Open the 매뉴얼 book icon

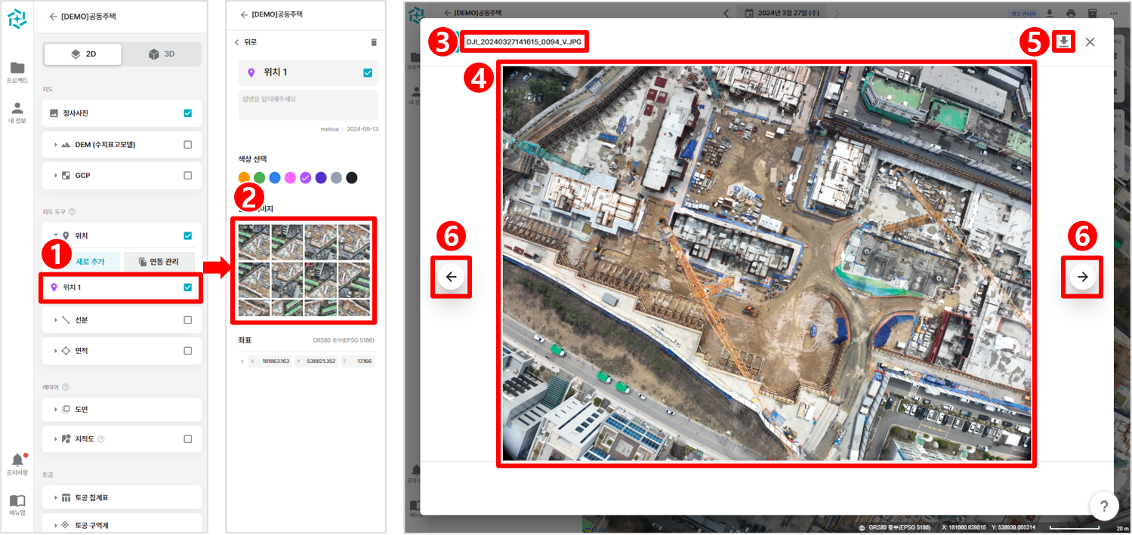tap(17, 501)
